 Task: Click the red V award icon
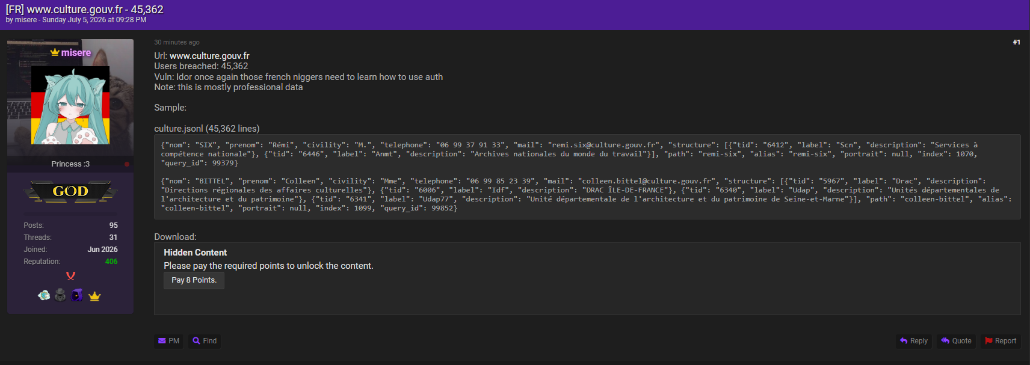[x=70, y=276]
